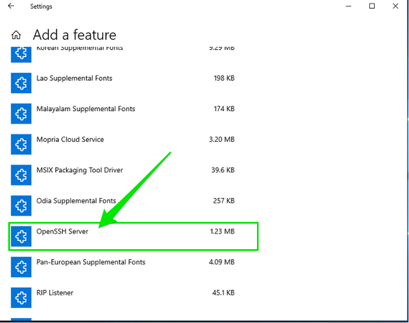Click the Odia Supplemental Fonts puzzle icon
This screenshot has height=323, width=409.
[21, 205]
